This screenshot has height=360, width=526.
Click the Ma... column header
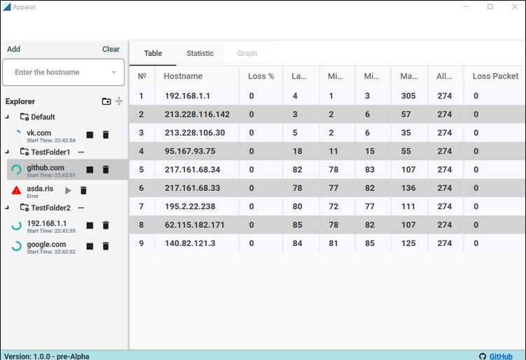click(x=409, y=76)
